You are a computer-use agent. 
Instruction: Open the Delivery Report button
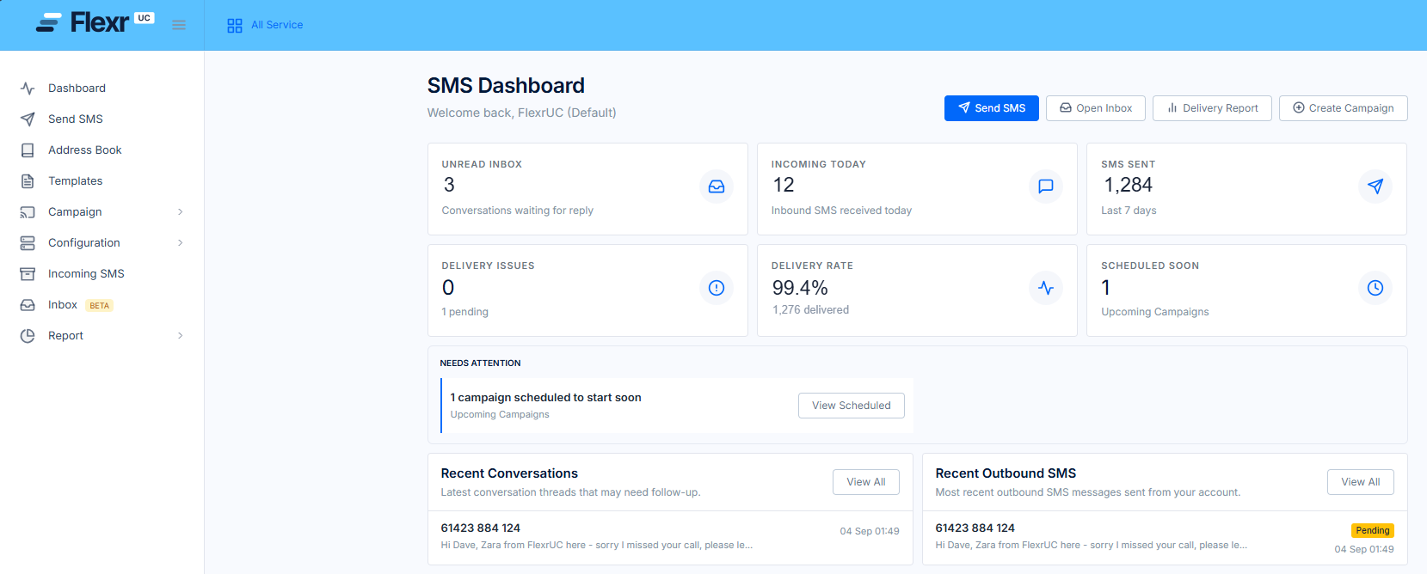tap(1212, 108)
